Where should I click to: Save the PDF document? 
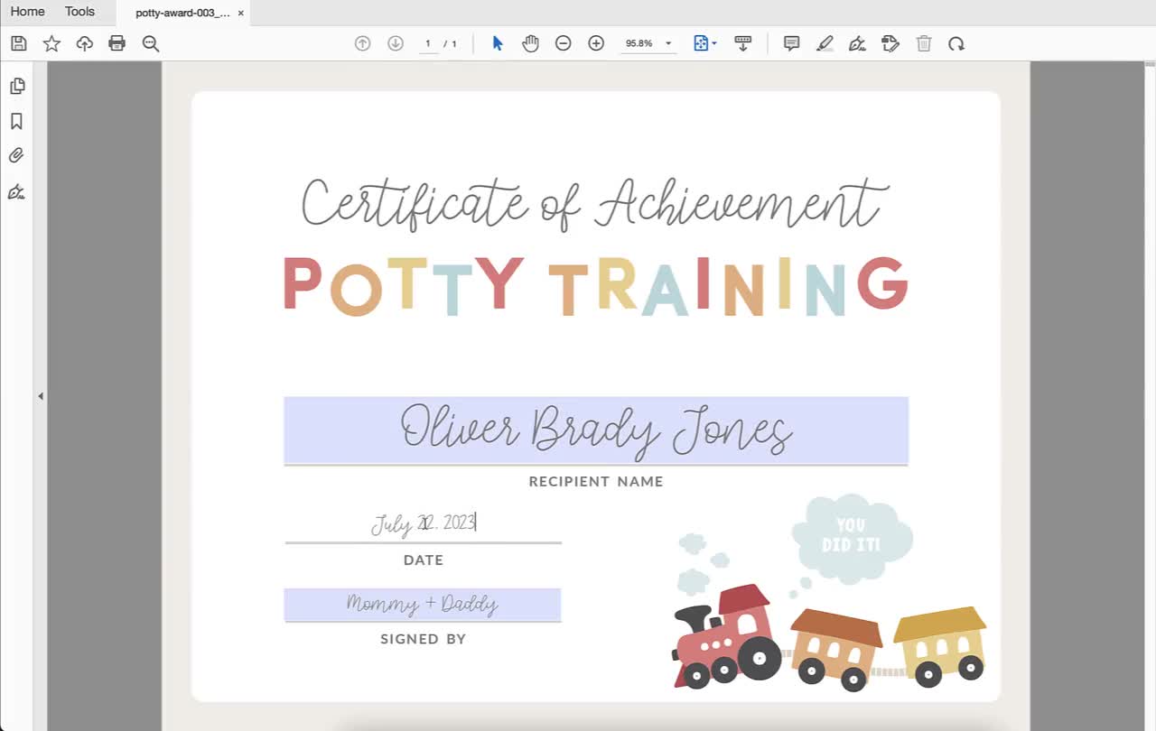[18, 42]
